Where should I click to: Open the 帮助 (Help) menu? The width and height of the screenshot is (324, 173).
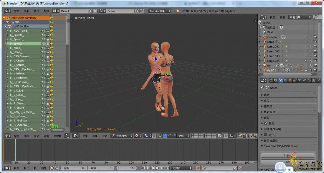tap(46, 11)
